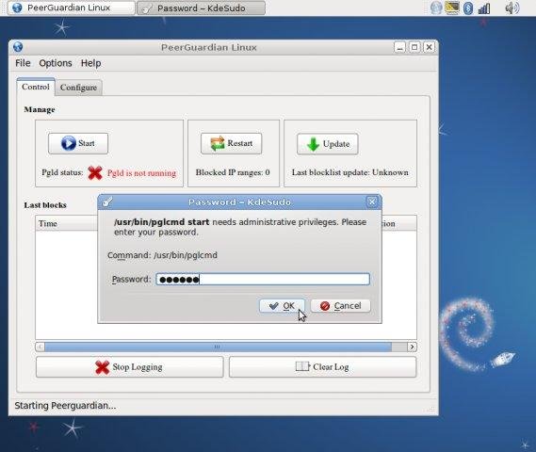Confirm the password with OK
536x452 pixels.
pyautogui.click(x=282, y=306)
